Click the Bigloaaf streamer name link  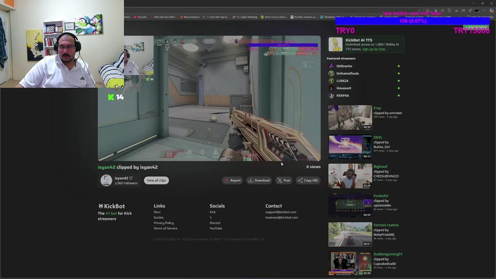point(380,167)
